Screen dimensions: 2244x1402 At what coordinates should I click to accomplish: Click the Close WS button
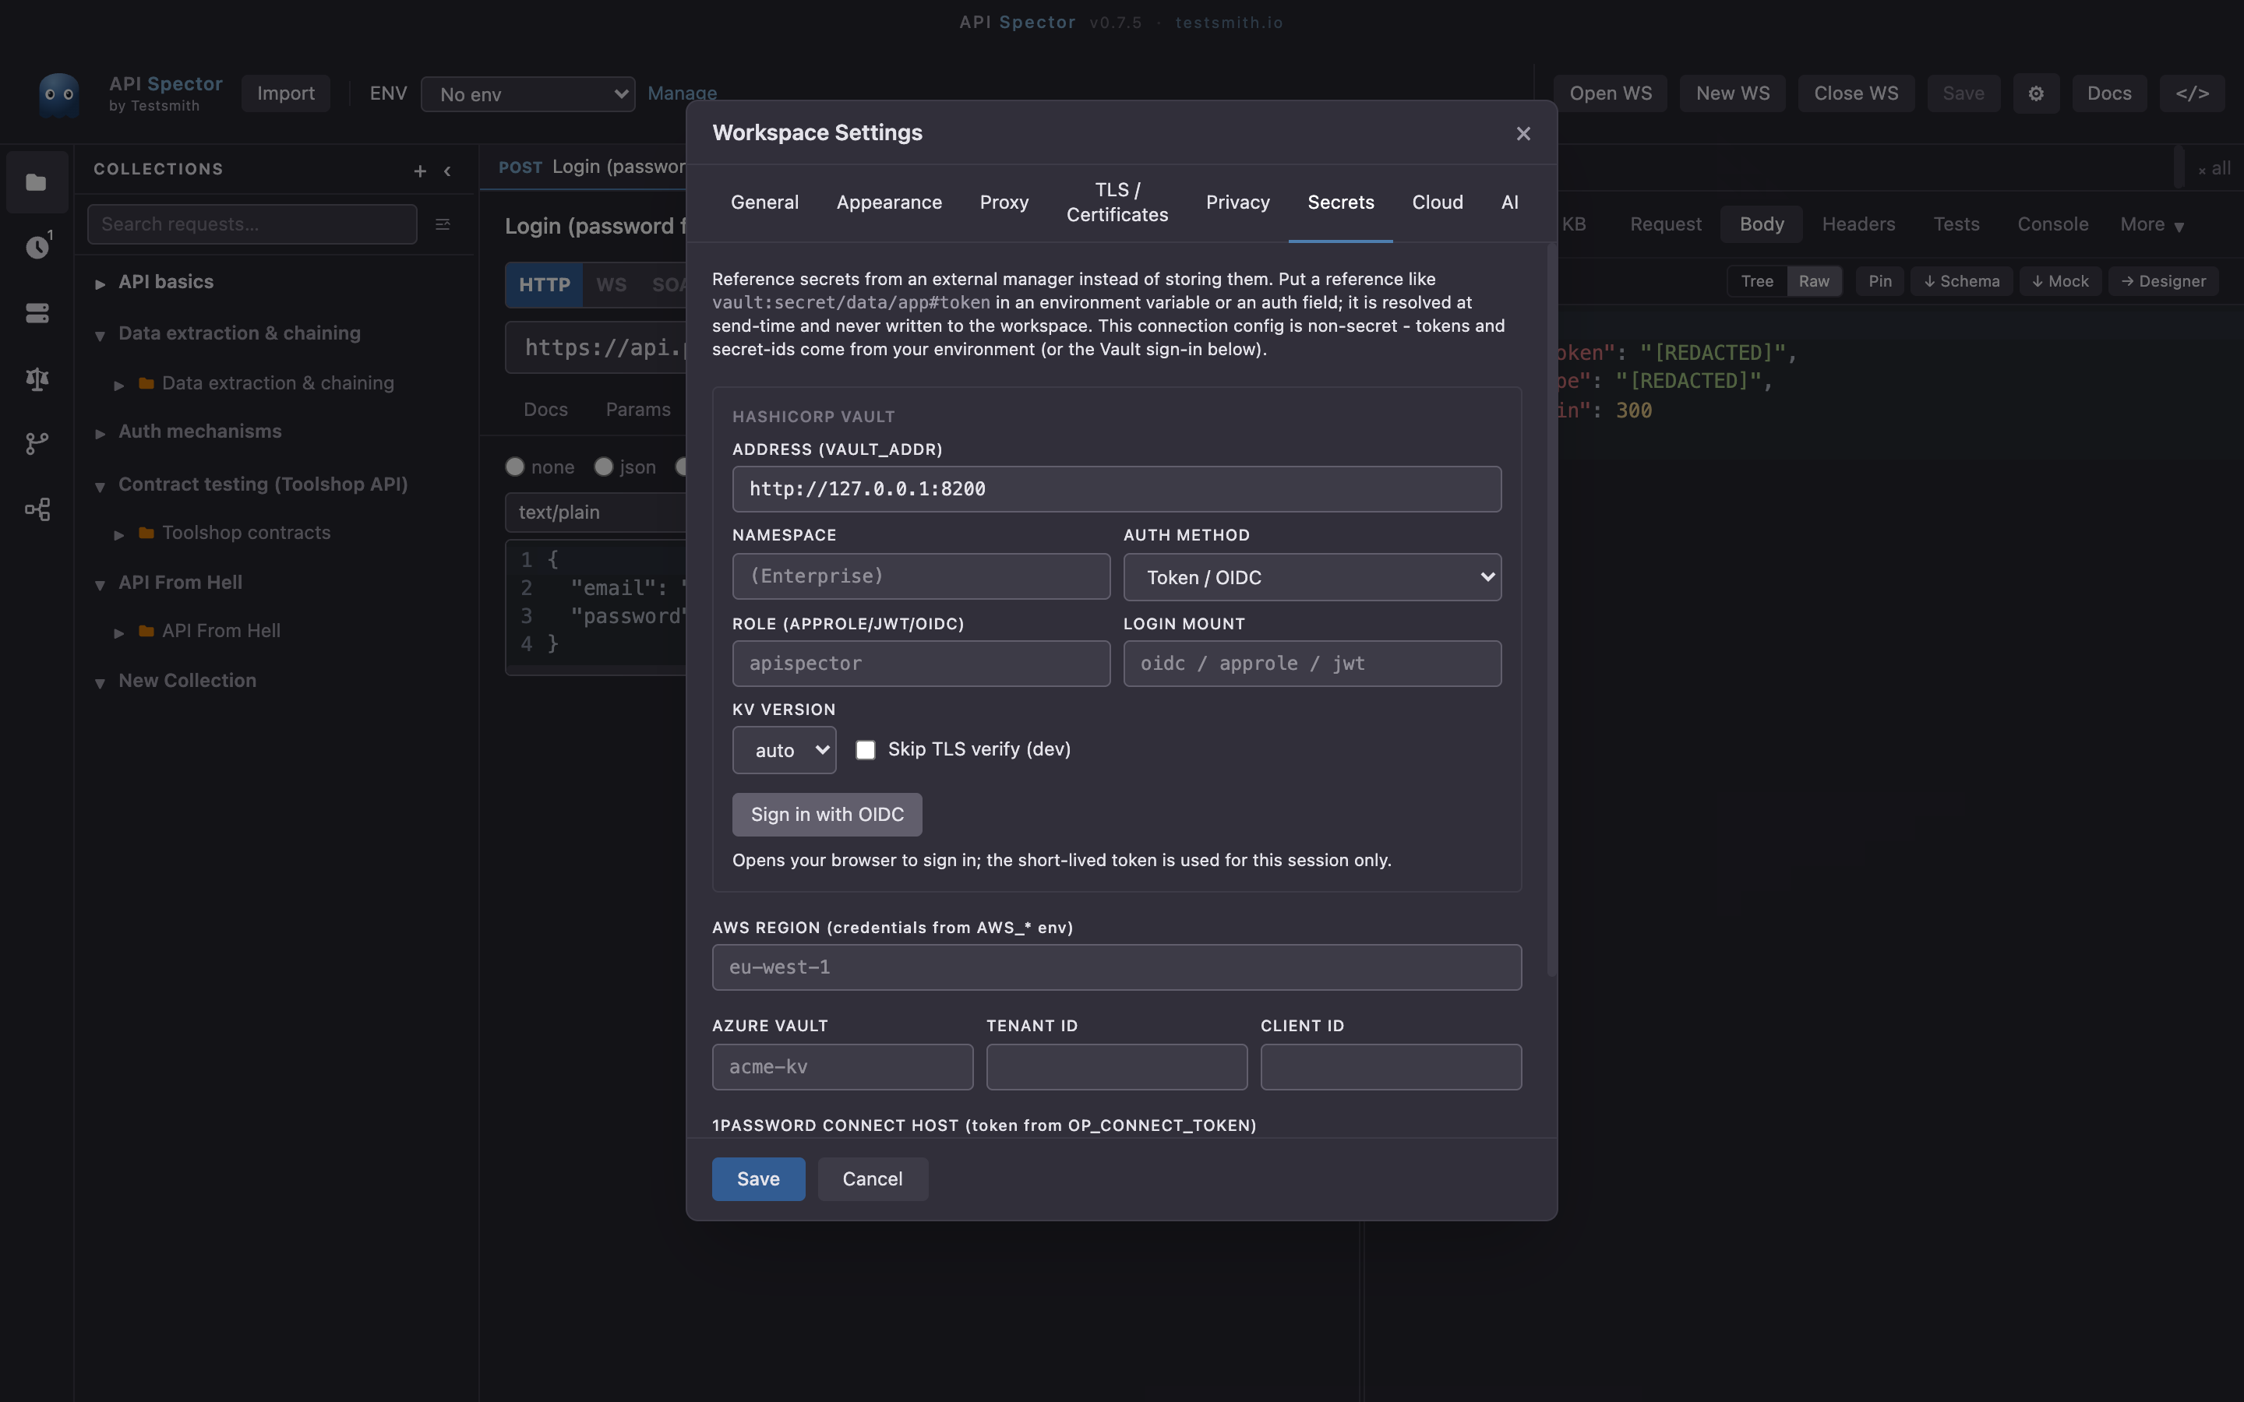tap(1855, 93)
